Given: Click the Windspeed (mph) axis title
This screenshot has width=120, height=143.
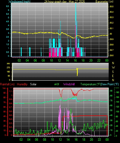Looking at the screenshot, I should tap(20, 2).
